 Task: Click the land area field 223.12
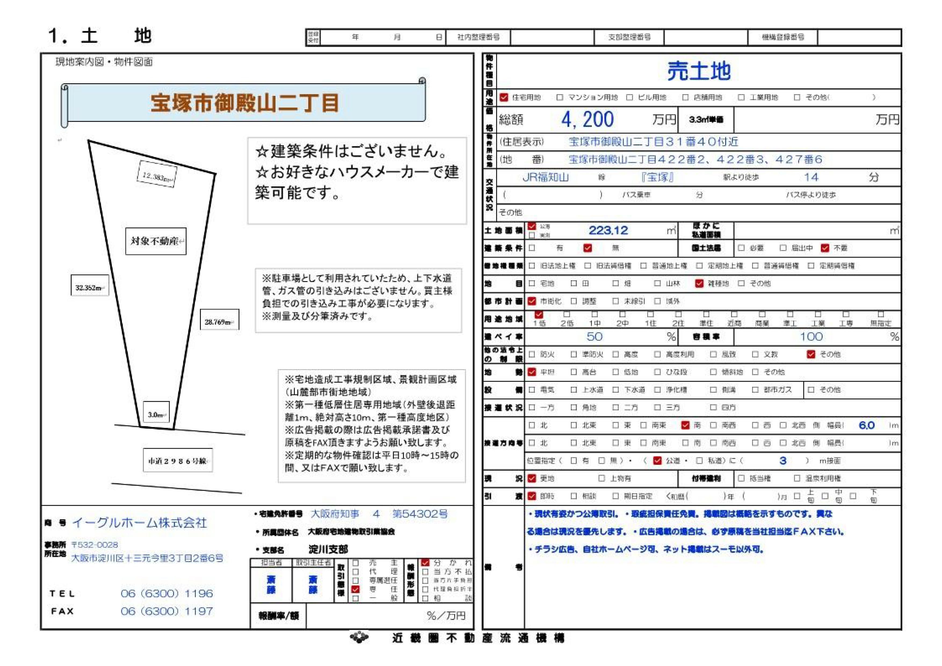(608, 230)
